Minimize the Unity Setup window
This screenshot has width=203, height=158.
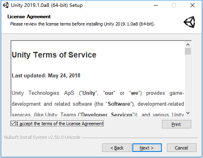[156, 5]
